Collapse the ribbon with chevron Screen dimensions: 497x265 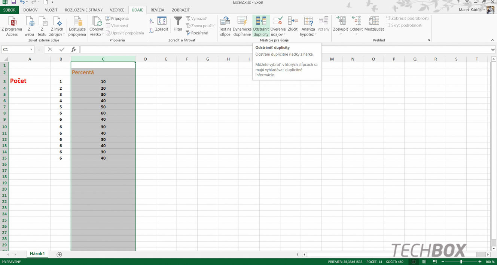pyautogui.click(x=493, y=40)
